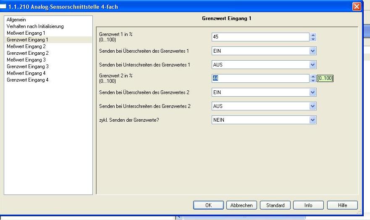
Task: Close the Analog-Sensorschnittstelle dialog window
Action: (x=356, y=7)
